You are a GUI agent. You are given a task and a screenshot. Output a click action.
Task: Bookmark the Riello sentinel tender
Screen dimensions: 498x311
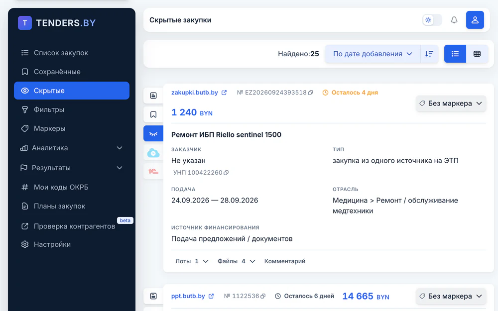click(x=153, y=114)
